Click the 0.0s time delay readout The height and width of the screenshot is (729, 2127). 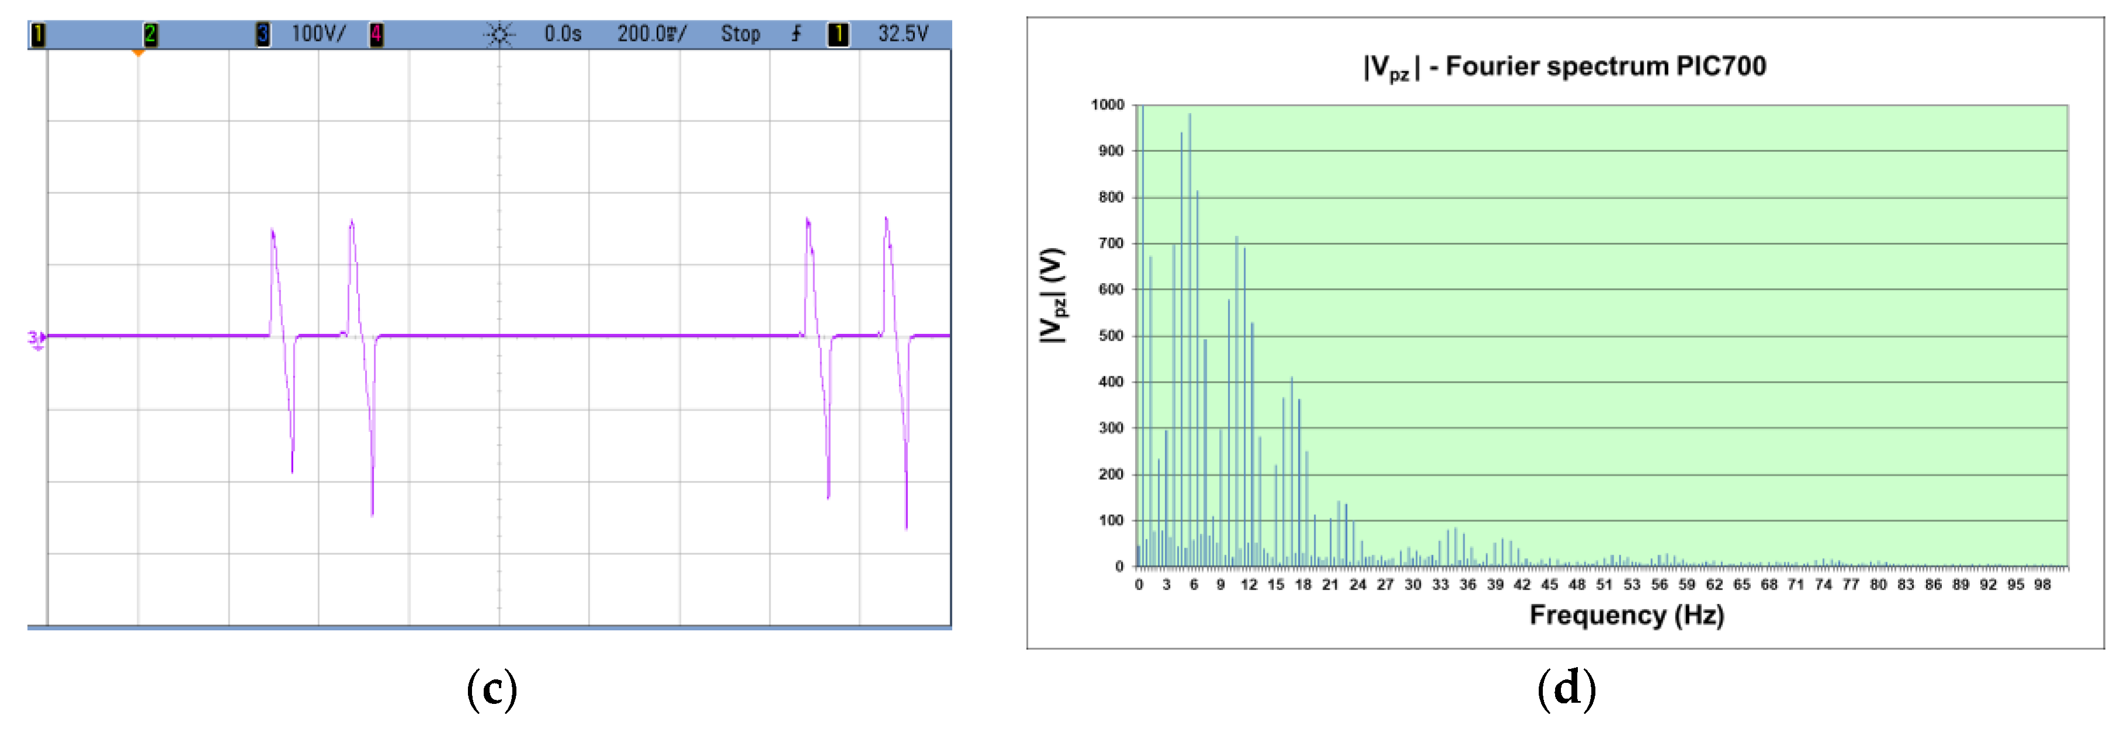563,34
